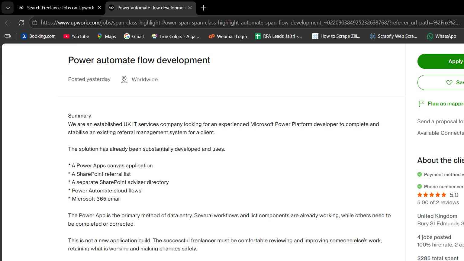Open the tab search dropdown arrow
Image resolution: width=464 pixels, height=261 pixels.
tap(8, 8)
